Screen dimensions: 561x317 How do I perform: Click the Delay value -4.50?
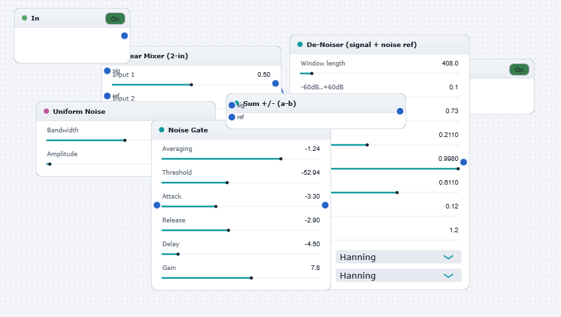(312, 244)
